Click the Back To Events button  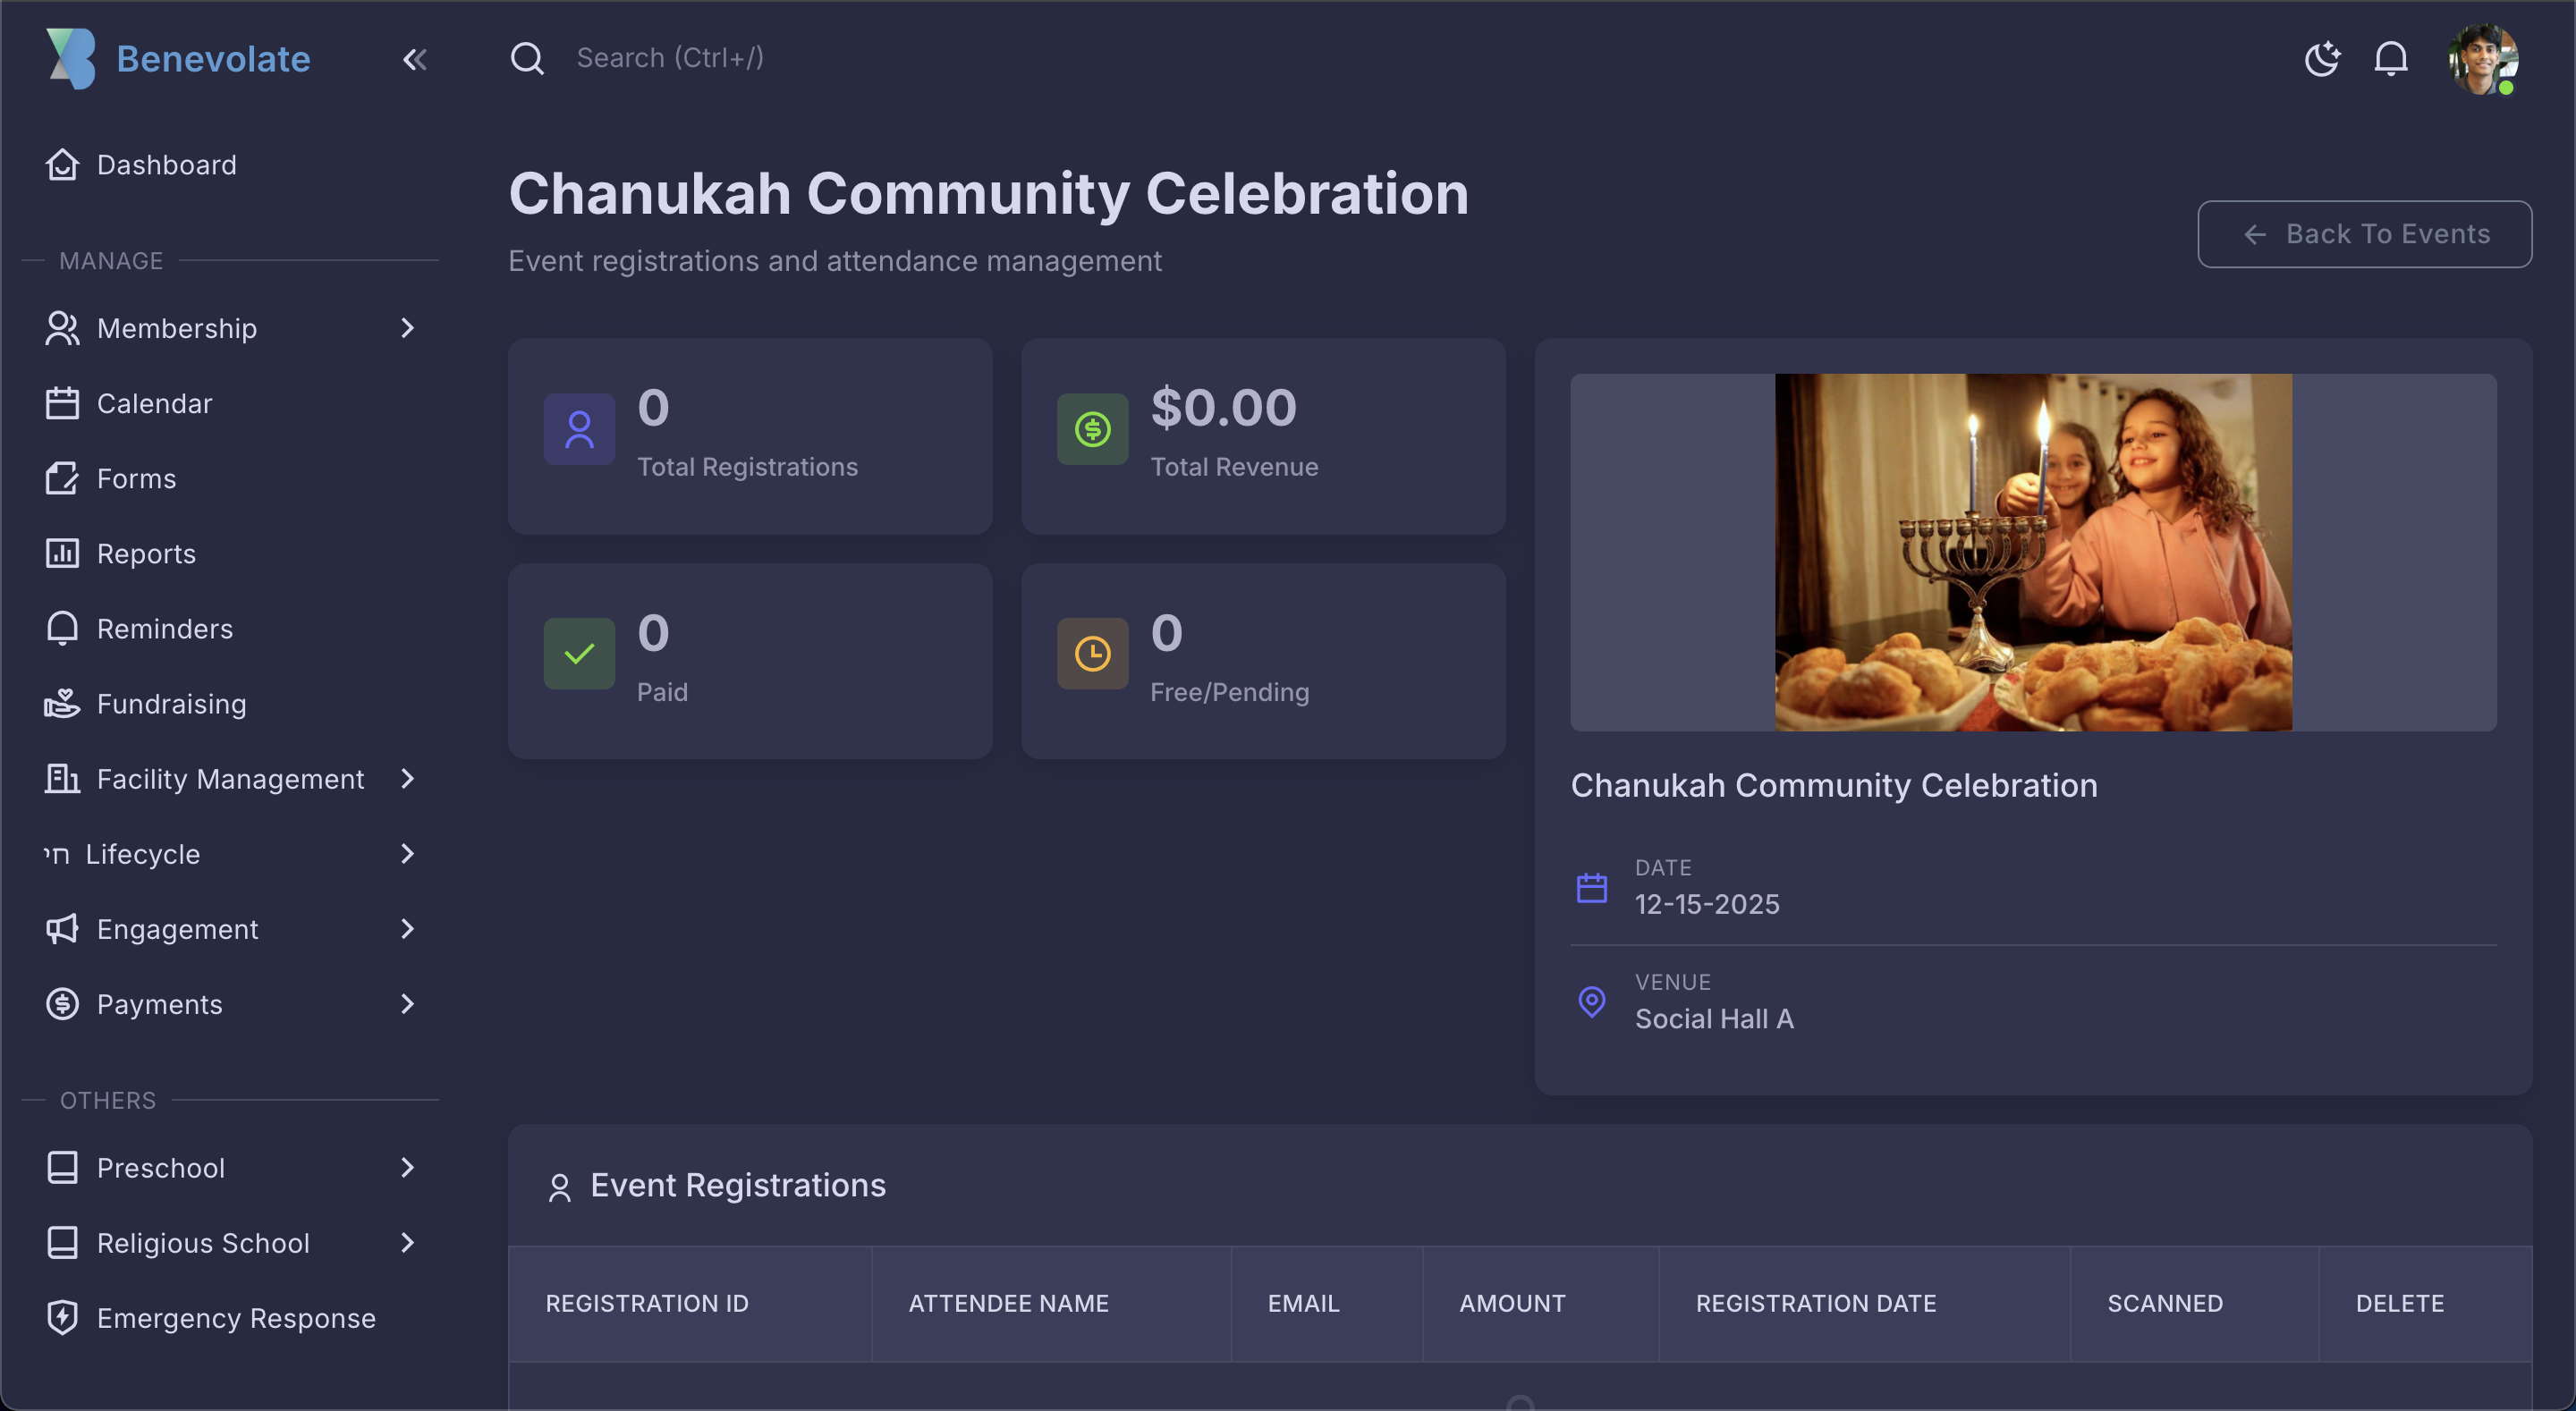pyautogui.click(x=2364, y=234)
